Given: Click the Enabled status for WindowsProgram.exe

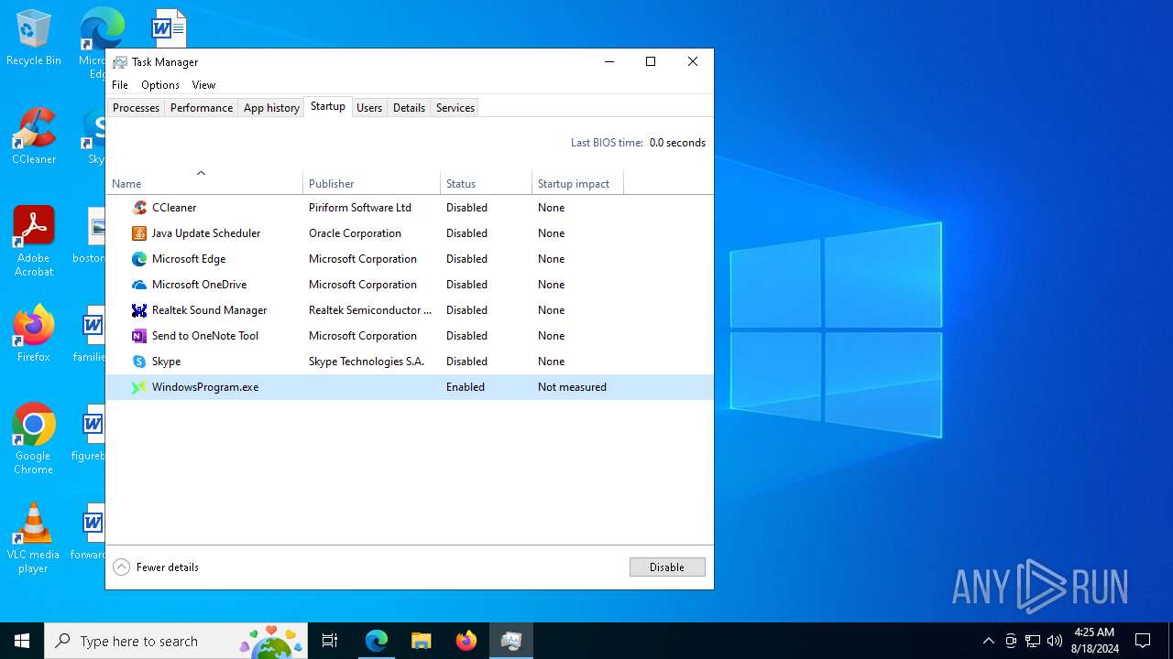Looking at the screenshot, I should (466, 387).
